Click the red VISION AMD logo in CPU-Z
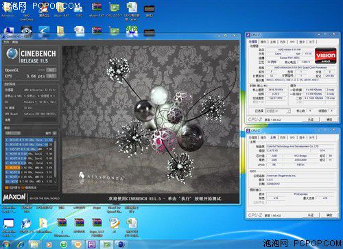343x249 pixels. (326, 56)
